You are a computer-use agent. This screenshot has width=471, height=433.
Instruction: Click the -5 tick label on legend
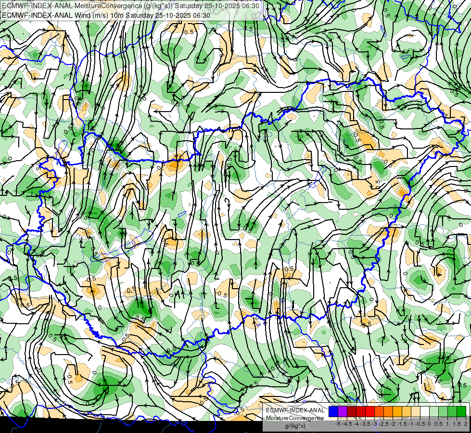click(x=338, y=424)
